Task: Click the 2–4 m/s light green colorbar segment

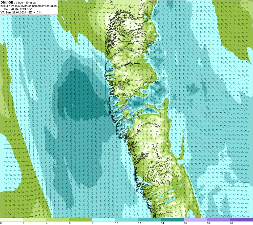Action: pyautogui.click(x=34, y=220)
